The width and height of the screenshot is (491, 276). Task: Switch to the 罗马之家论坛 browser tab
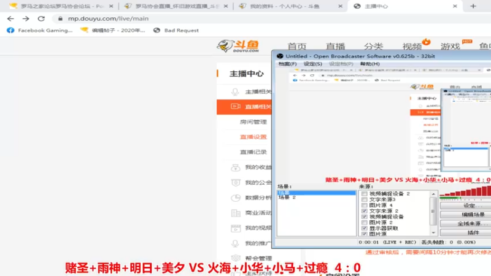pos(61,6)
